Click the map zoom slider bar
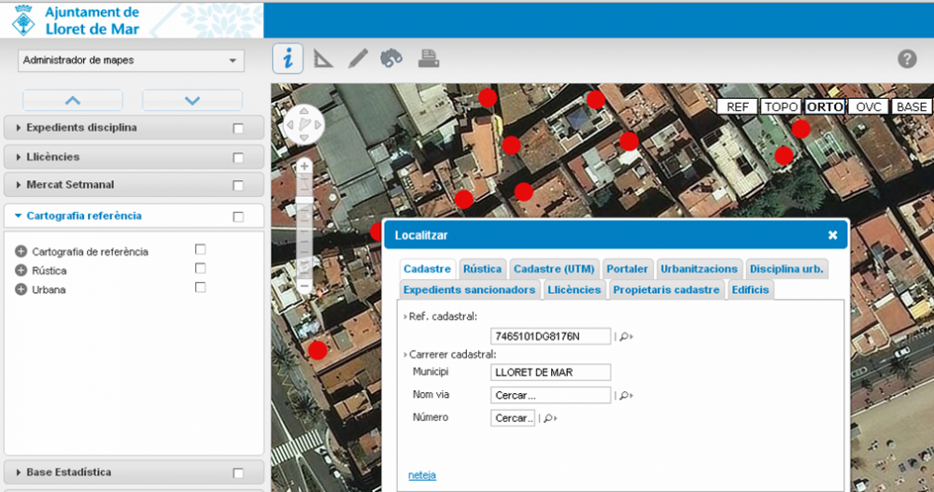The height and width of the screenshot is (492, 934). pos(304,224)
